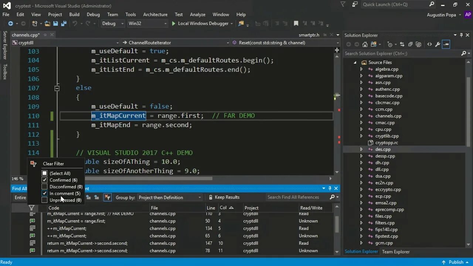Check the (Select All) filter checkbox
Screen dimensions: 473x266
45,173
